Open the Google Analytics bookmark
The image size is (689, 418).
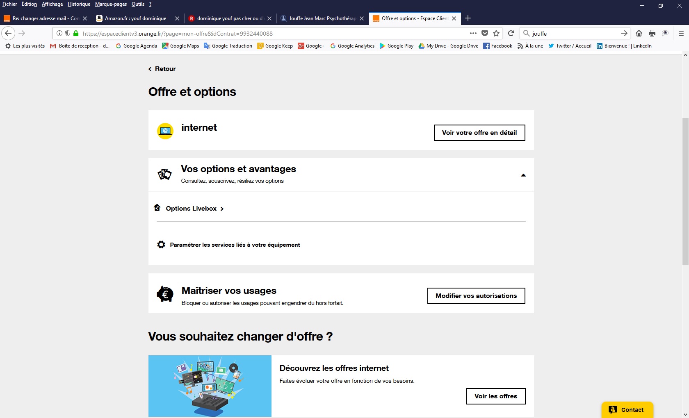pos(352,46)
